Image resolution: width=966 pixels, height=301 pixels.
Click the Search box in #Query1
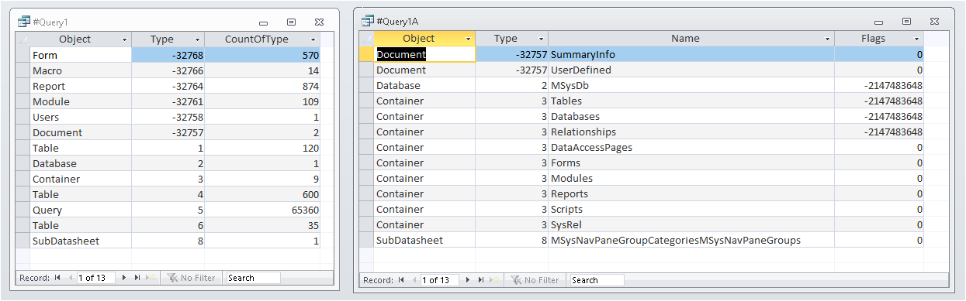point(253,278)
